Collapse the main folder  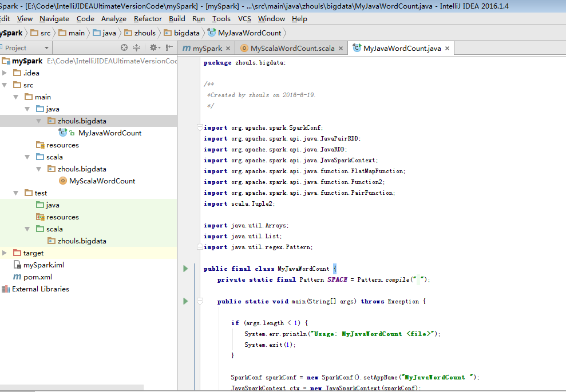coord(16,97)
